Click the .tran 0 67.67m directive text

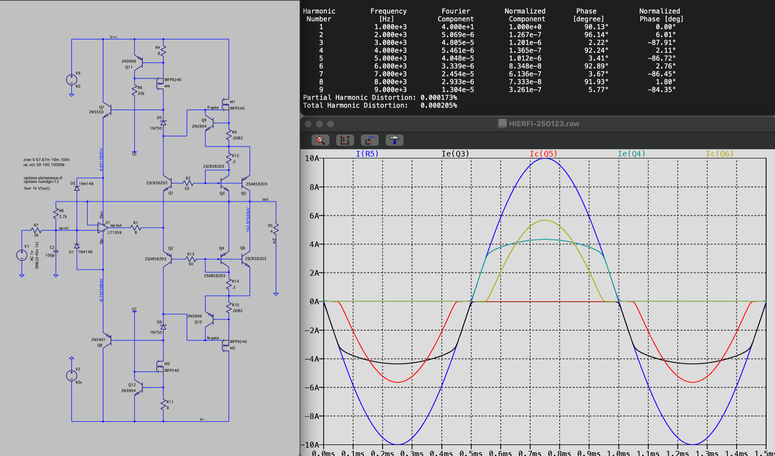tap(46, 160)
